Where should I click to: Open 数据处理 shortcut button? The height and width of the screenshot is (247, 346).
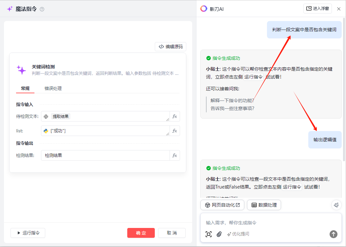[264, 205]
